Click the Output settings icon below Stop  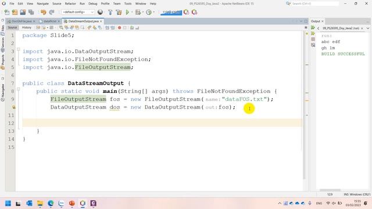click(313, 45)
